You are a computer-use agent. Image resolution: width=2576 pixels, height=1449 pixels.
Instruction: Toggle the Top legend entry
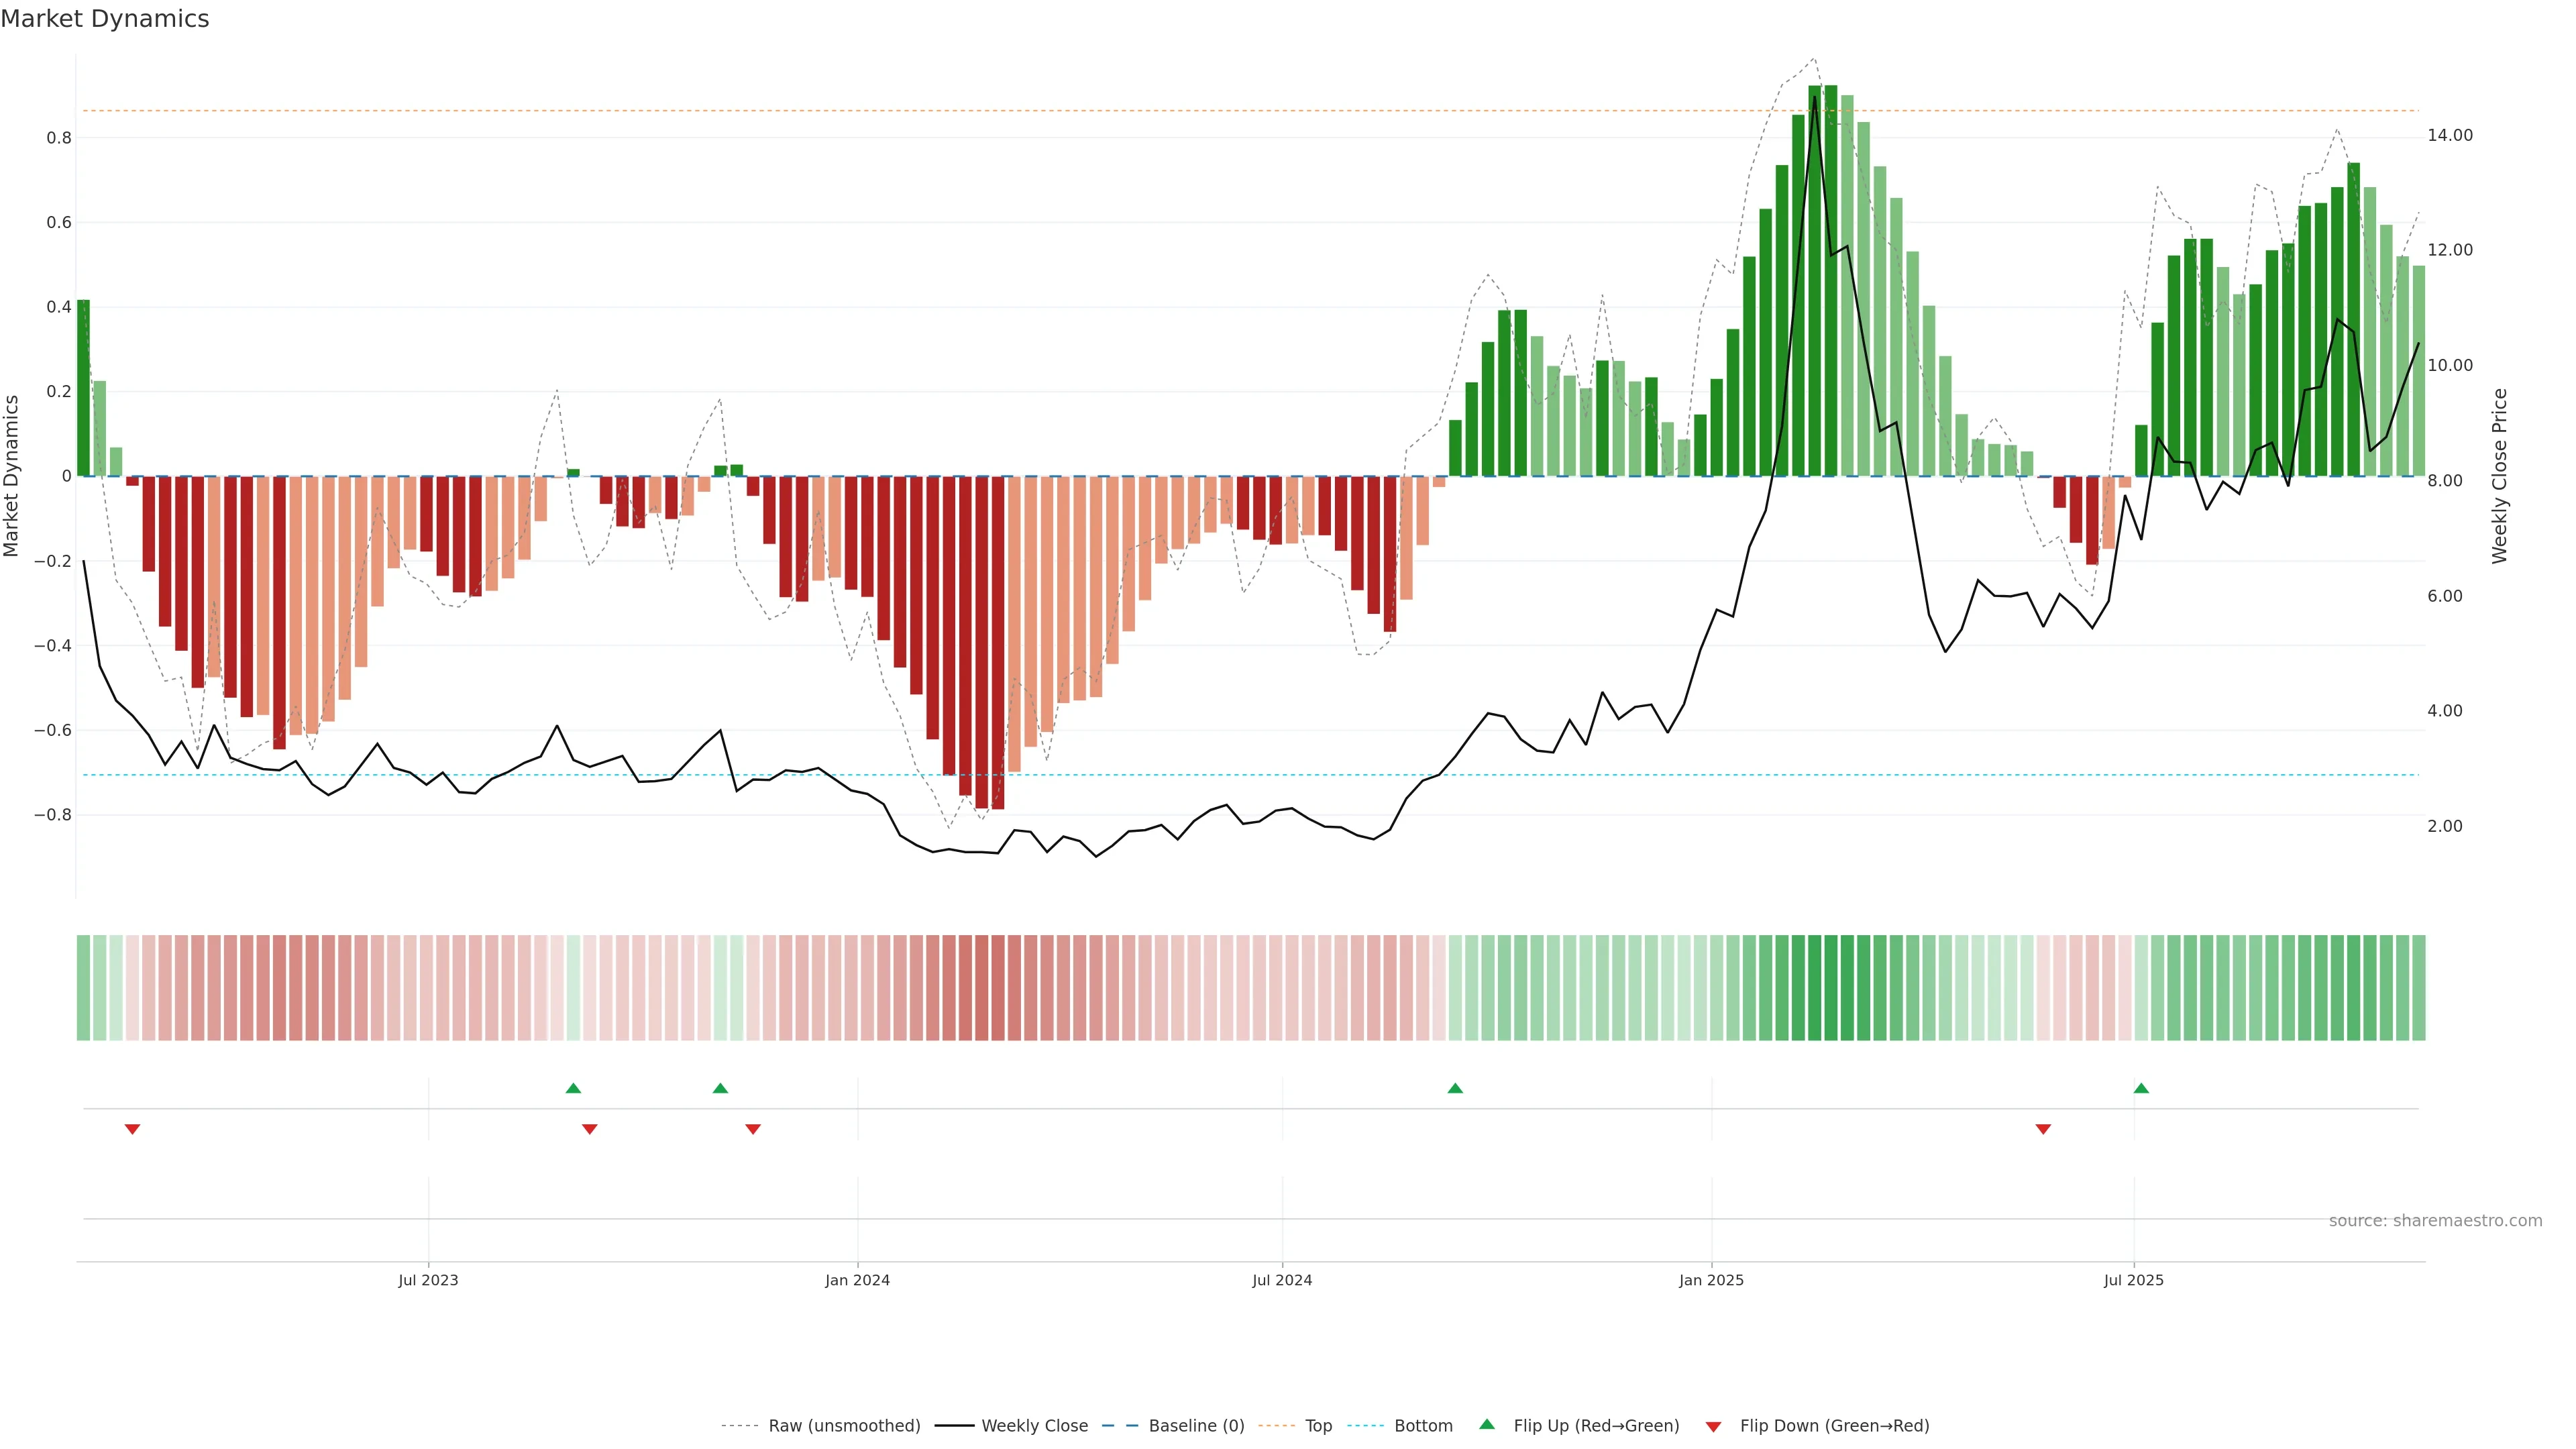(x=1318, y=1426)
